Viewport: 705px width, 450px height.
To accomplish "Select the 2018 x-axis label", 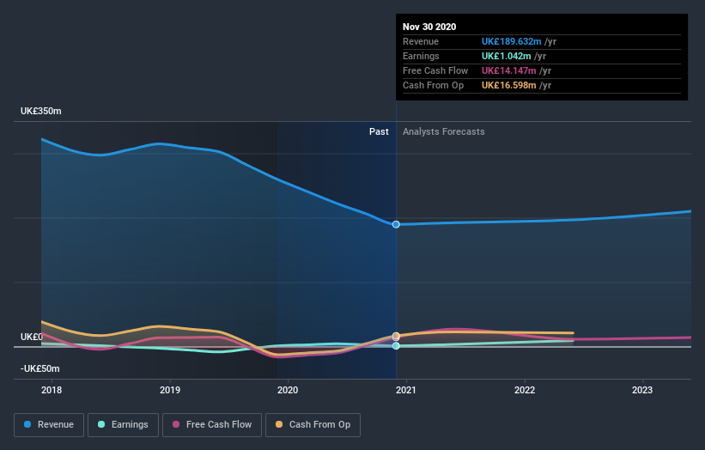I will tap(52, 390).
